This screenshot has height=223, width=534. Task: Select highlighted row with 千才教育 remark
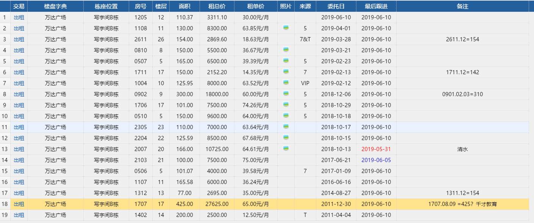pyautogui.click(x=462, y=204)
